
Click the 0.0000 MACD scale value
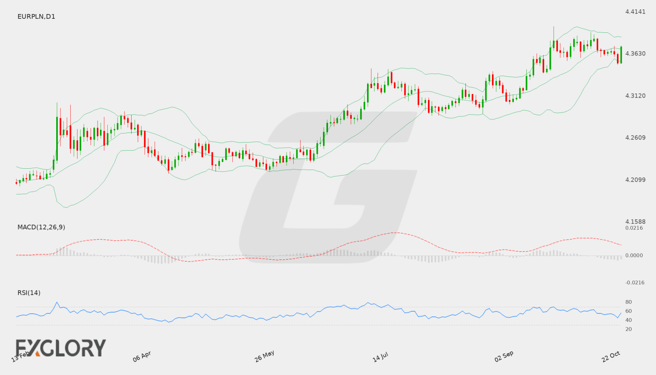634,255
